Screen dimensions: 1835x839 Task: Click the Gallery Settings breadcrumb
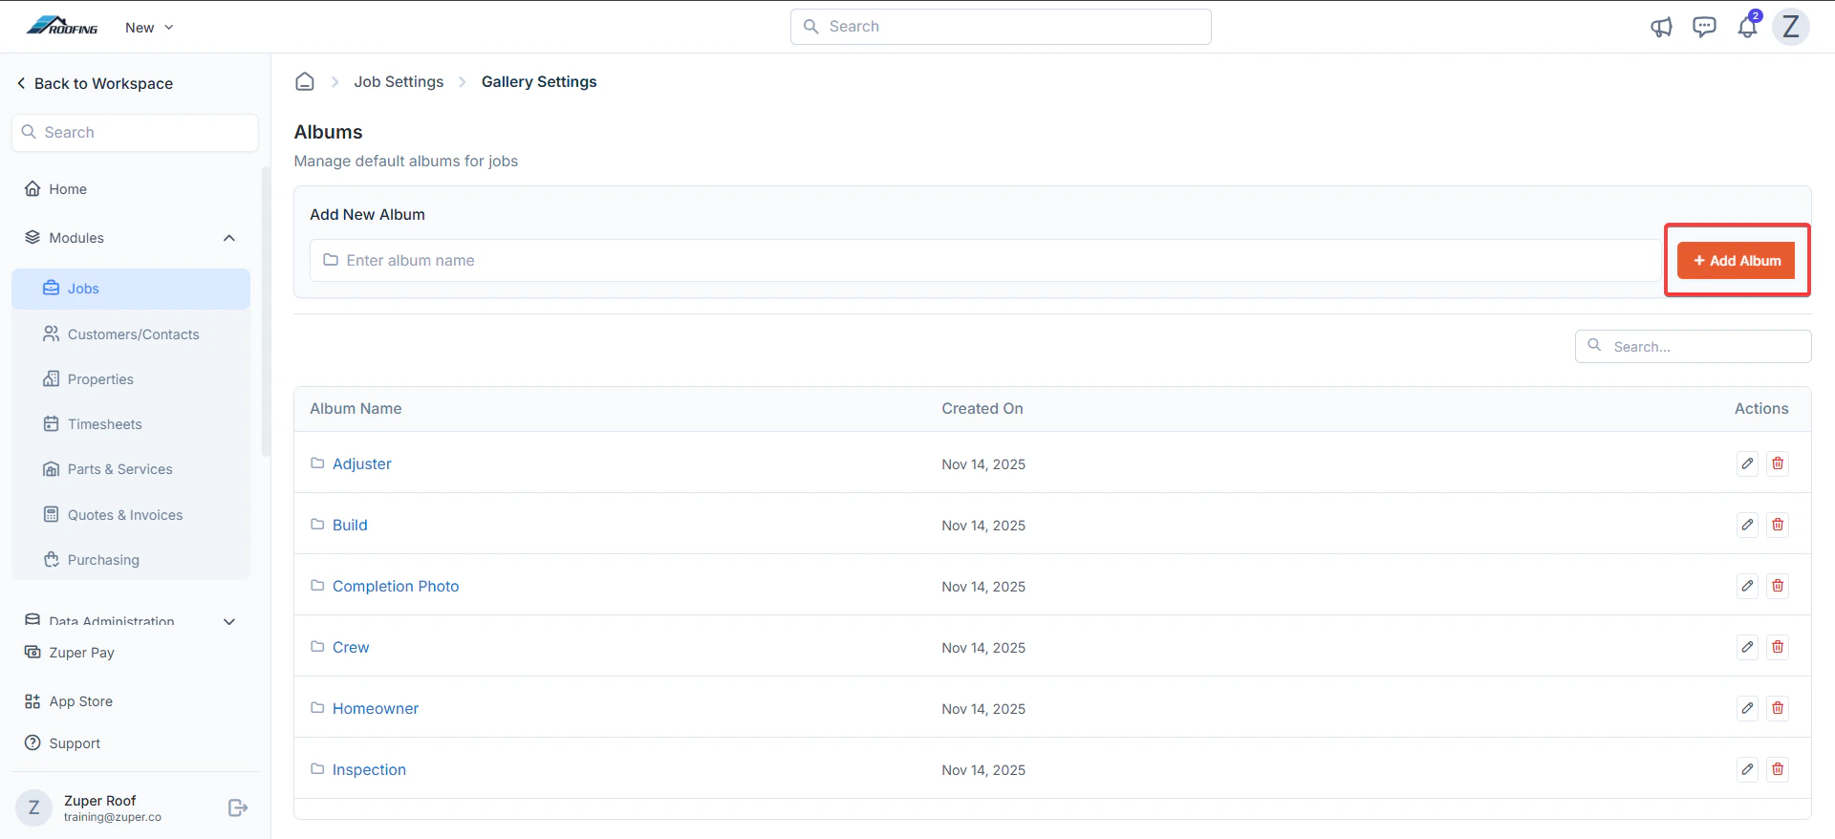click(x=539, y=82)
